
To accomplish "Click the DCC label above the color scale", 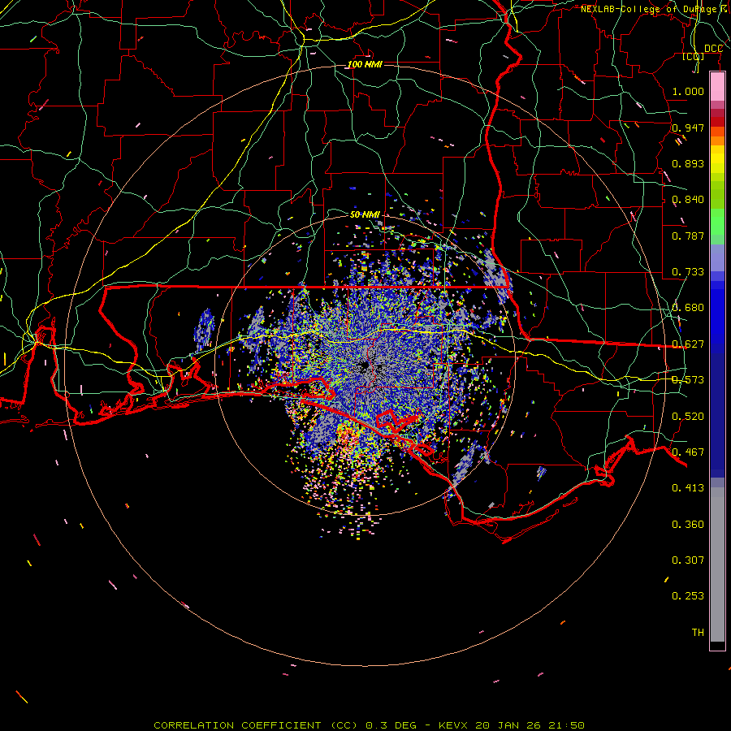I will click(x=713, y=49).
